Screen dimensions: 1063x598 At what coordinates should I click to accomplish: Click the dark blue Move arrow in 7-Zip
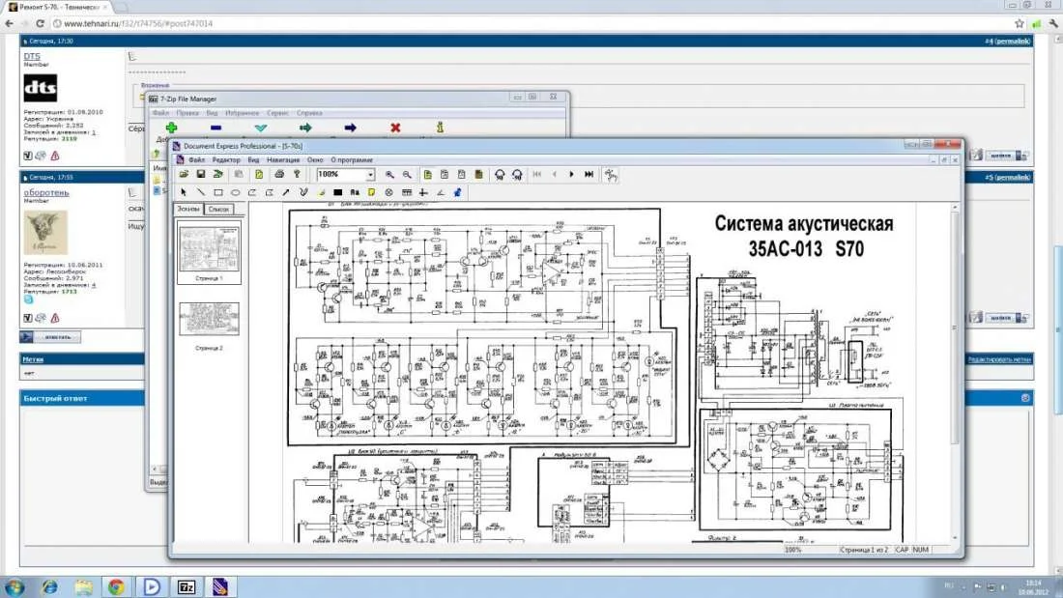point(351,128)
